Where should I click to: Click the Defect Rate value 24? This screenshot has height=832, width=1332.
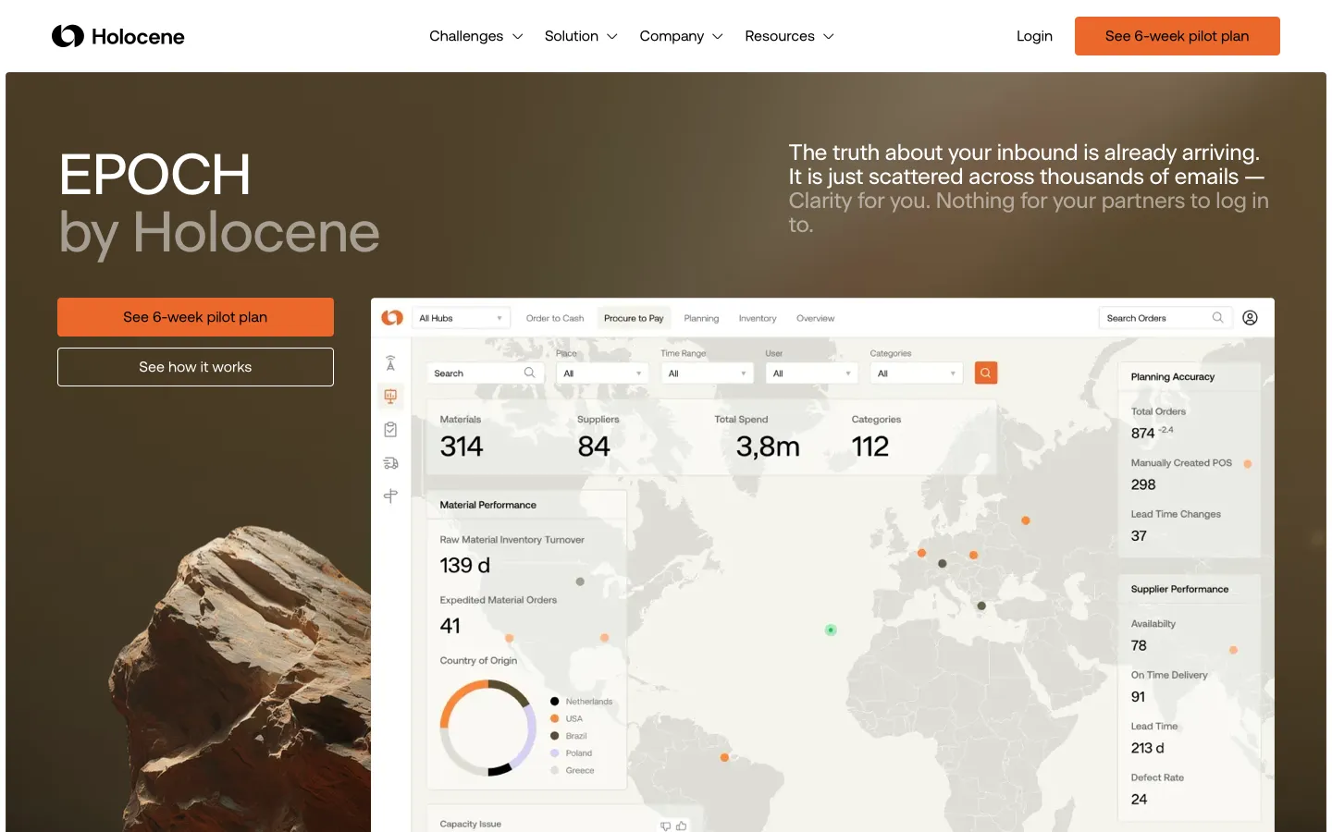(1139, 800)
